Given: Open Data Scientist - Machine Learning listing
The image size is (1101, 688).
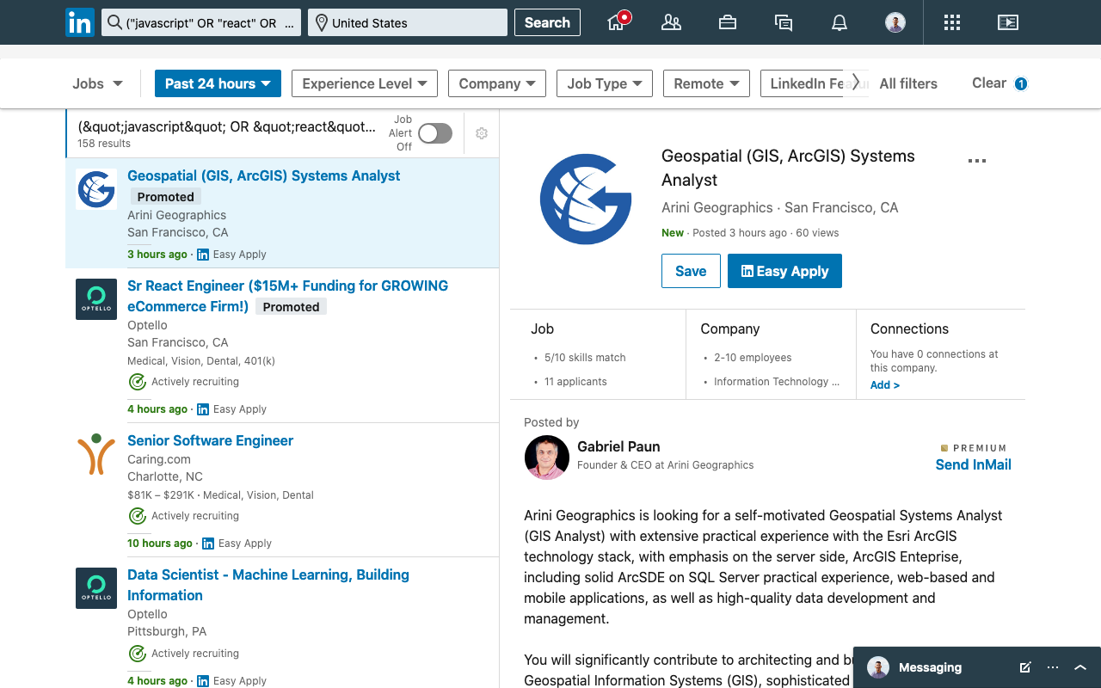Looking at the screenshot, I should pos(268,585).
